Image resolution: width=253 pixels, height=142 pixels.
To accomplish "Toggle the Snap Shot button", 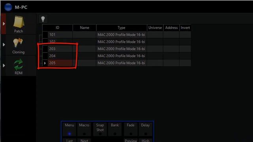I will 100,129.
